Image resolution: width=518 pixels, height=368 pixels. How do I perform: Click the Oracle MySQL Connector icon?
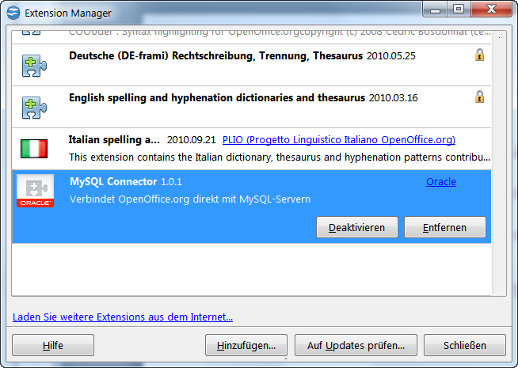[36, 191]
